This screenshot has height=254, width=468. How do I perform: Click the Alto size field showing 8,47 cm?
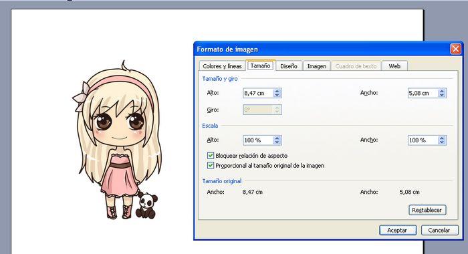[x=258, y=93]
